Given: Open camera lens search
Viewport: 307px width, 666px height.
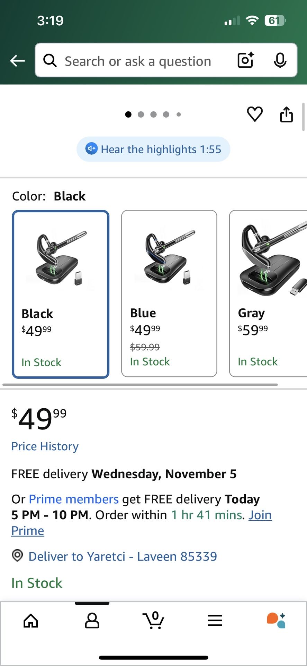Looking at the screenshot, I should click(246, 60).
